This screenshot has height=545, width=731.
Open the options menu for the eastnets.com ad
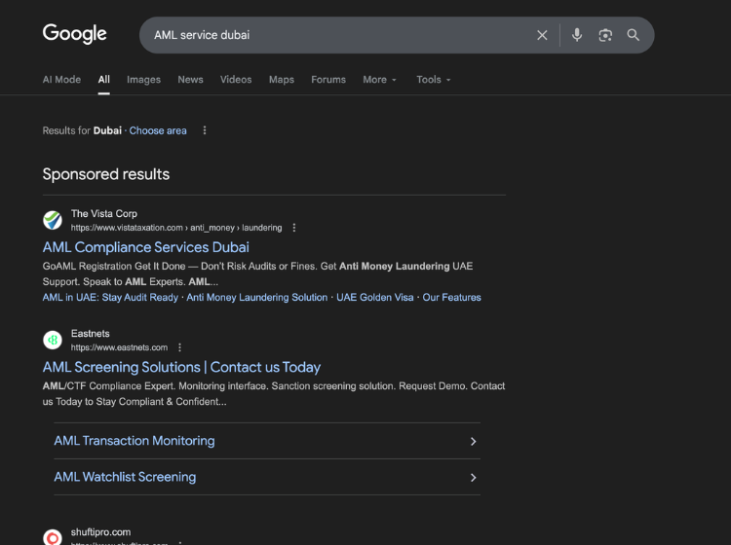[x=179, y=347]
